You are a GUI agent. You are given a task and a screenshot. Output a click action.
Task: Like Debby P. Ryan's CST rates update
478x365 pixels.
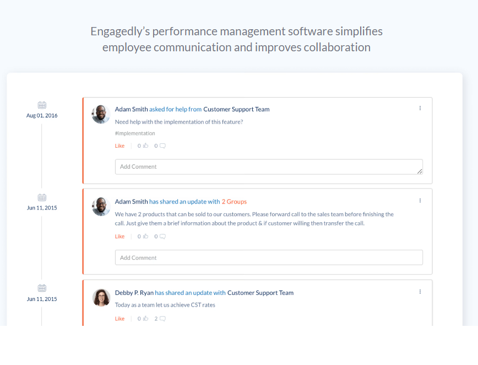[x=119, y=318]
